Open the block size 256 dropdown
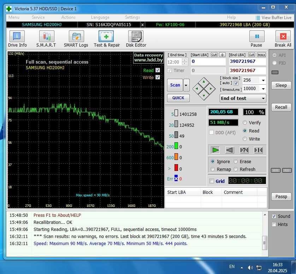 coord(263,81)
